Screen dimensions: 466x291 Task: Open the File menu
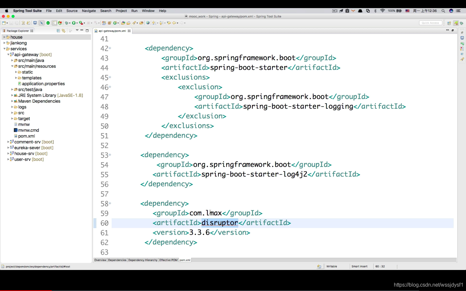point(49,11)
